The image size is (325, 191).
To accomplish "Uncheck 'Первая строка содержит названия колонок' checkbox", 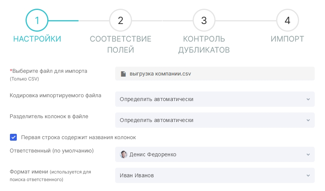I will tap(13, 137).
